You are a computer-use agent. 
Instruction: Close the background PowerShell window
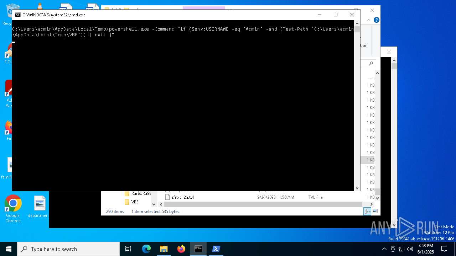point(389,52)
